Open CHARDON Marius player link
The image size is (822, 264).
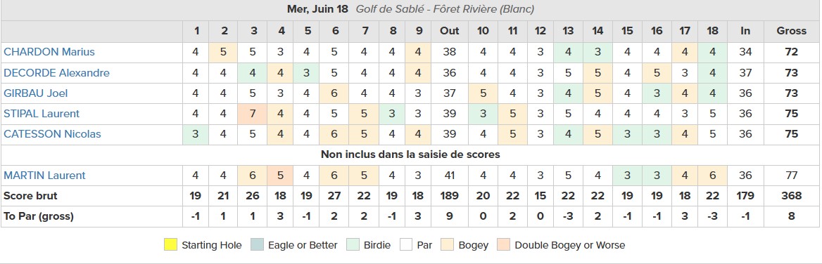[49, 52]
